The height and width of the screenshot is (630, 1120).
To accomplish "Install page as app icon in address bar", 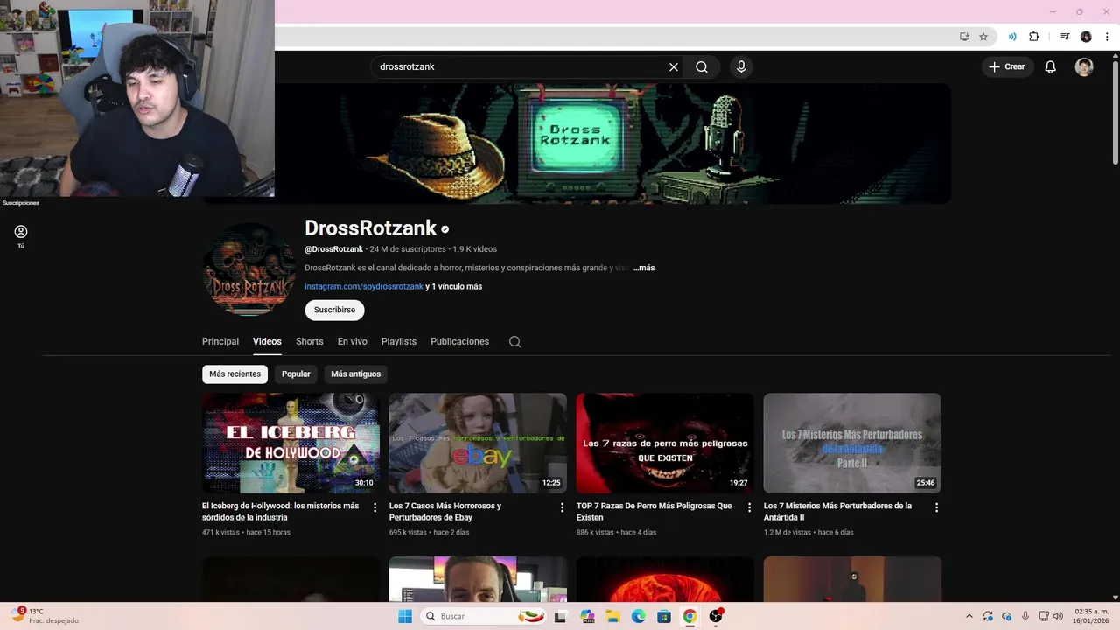I will tap(964, 37).
